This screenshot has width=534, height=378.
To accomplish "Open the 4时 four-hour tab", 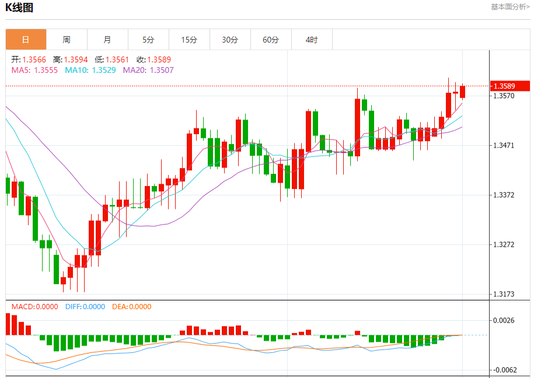I will point(312,40).
